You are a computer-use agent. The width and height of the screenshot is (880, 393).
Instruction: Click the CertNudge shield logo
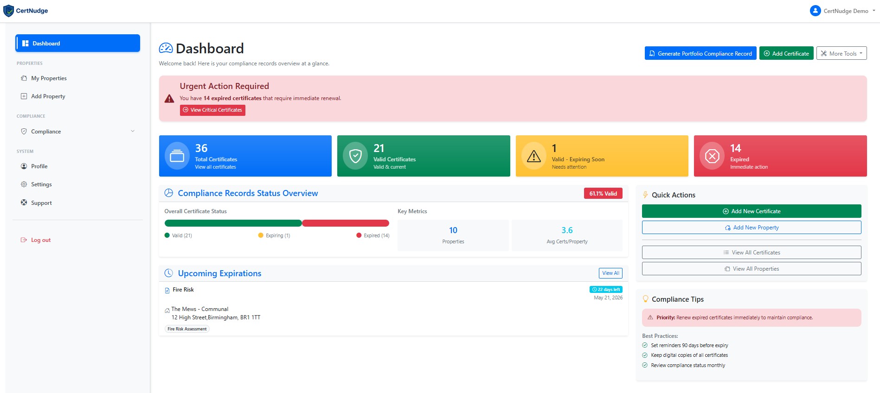click(8, 11)
